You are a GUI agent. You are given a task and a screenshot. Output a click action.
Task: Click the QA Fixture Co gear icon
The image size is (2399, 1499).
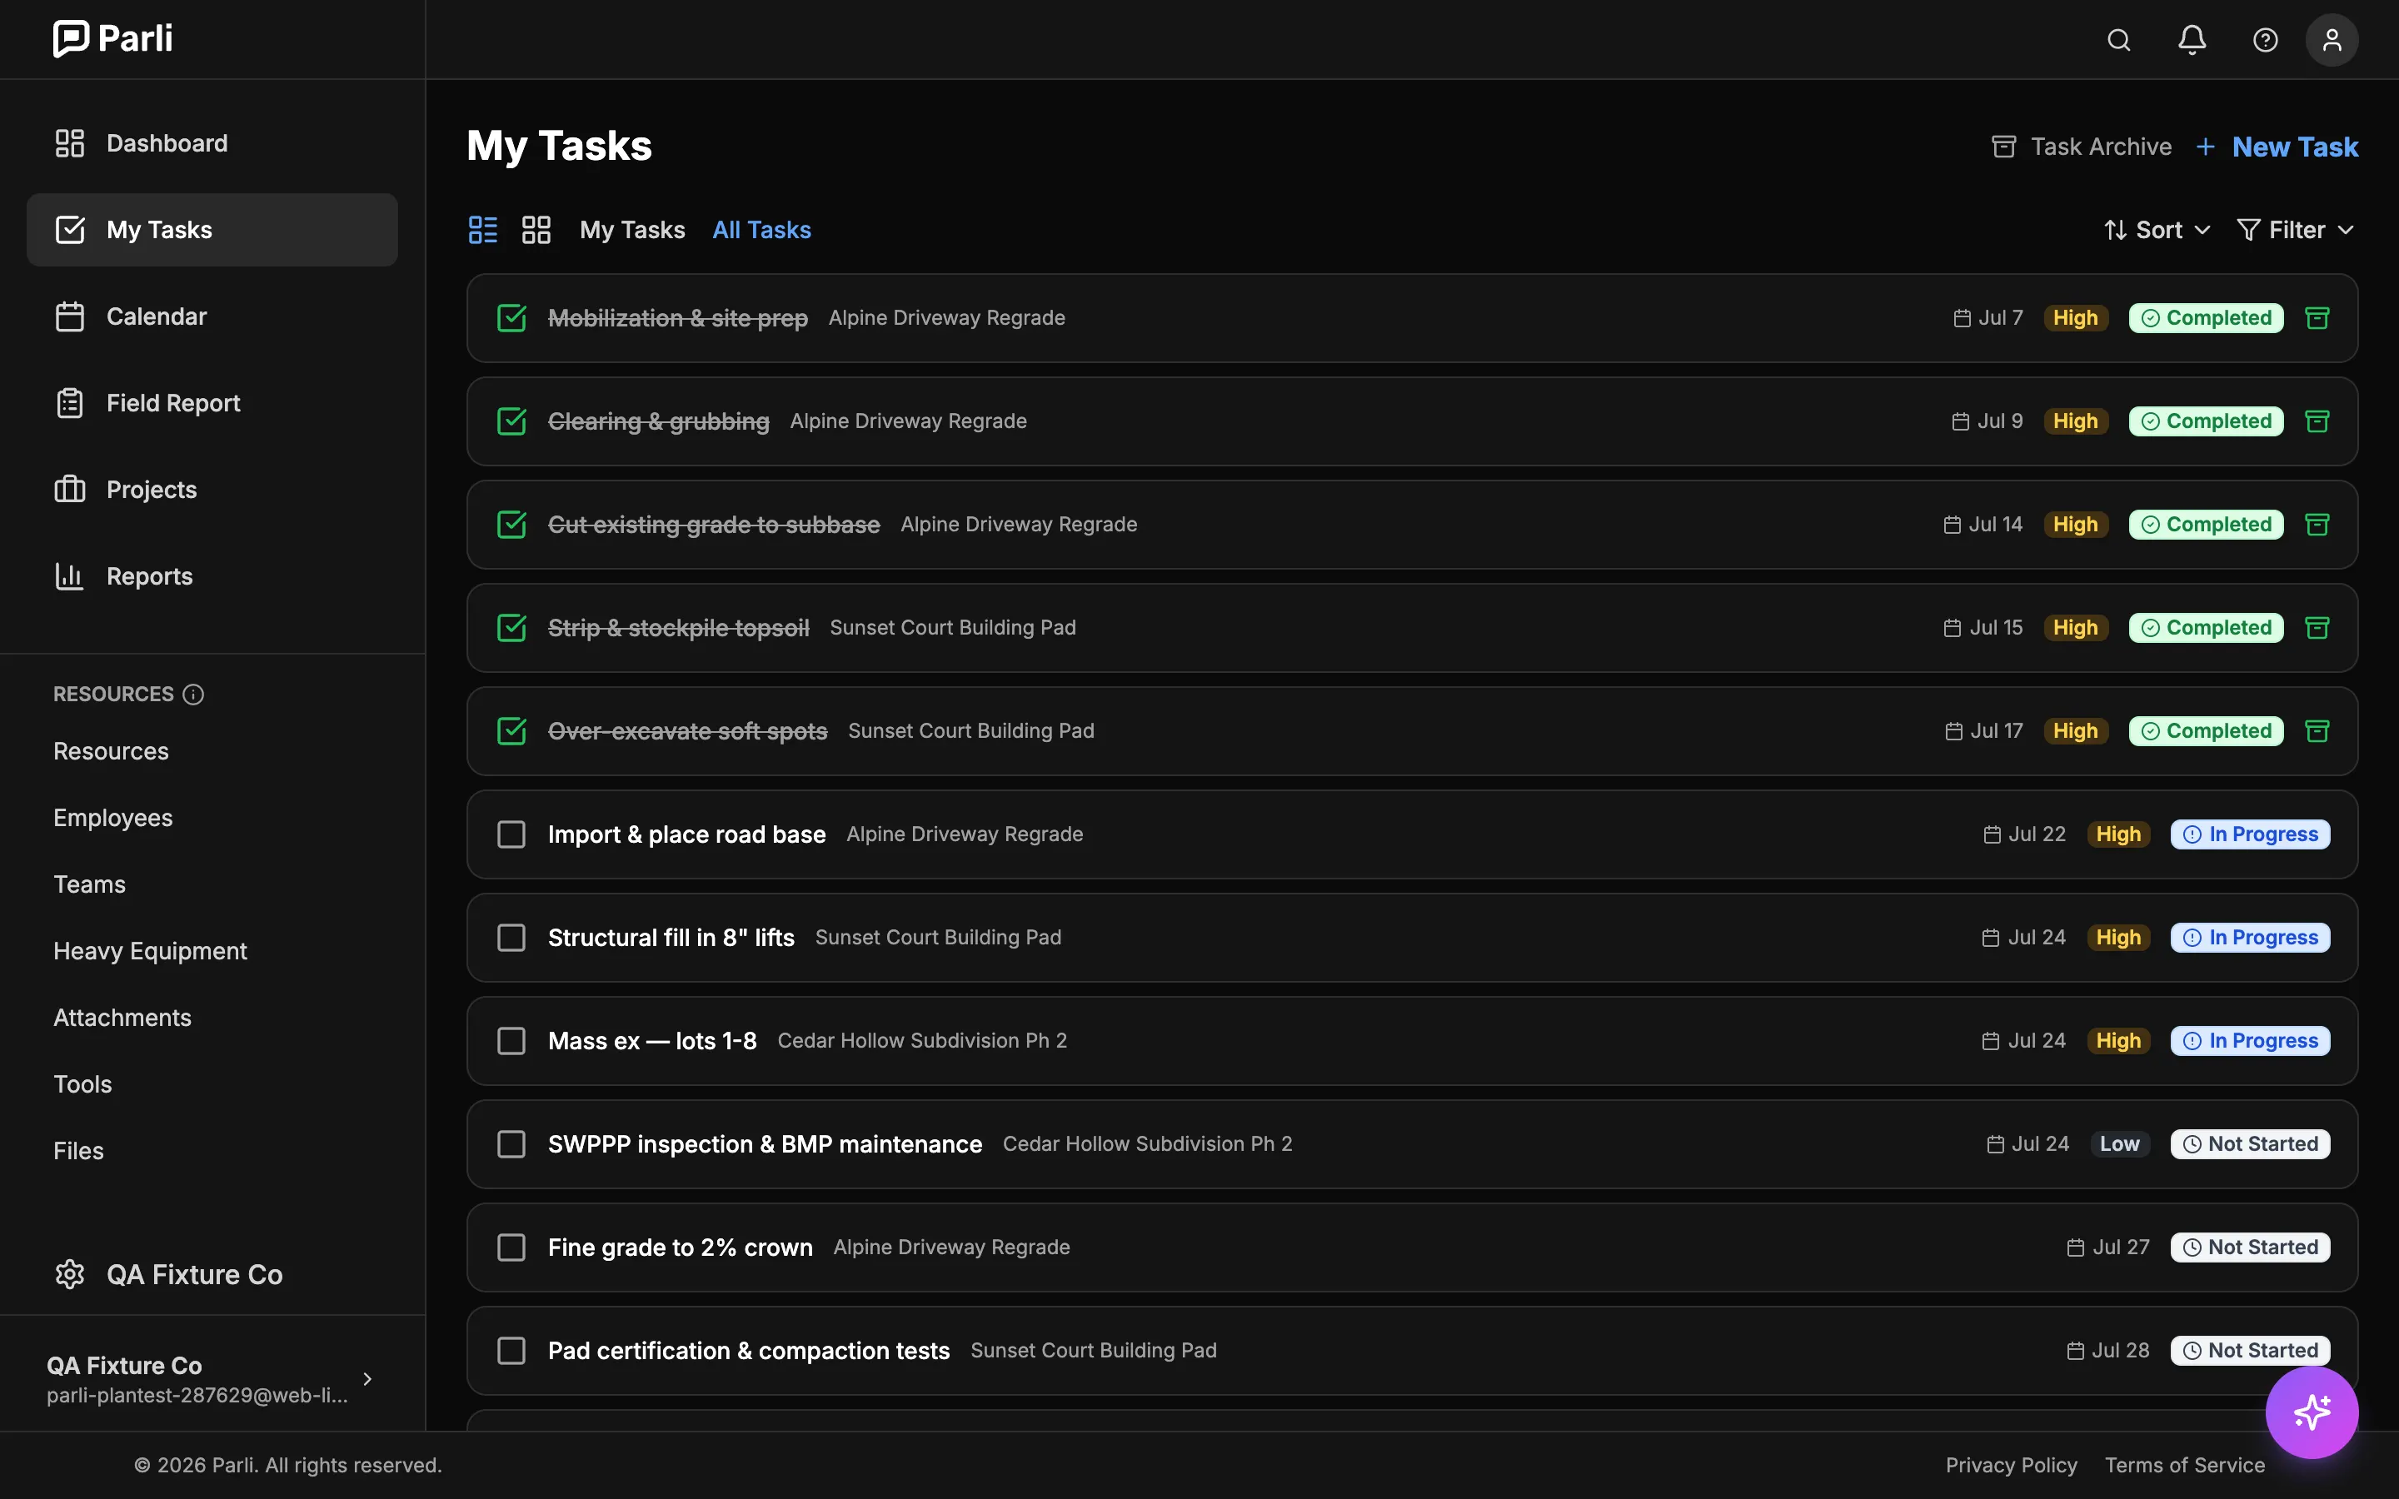69,1274
